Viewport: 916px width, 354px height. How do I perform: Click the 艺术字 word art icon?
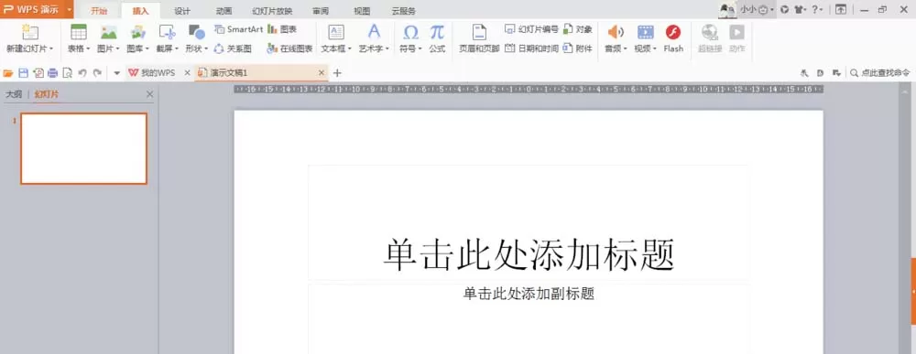(374, 32)
